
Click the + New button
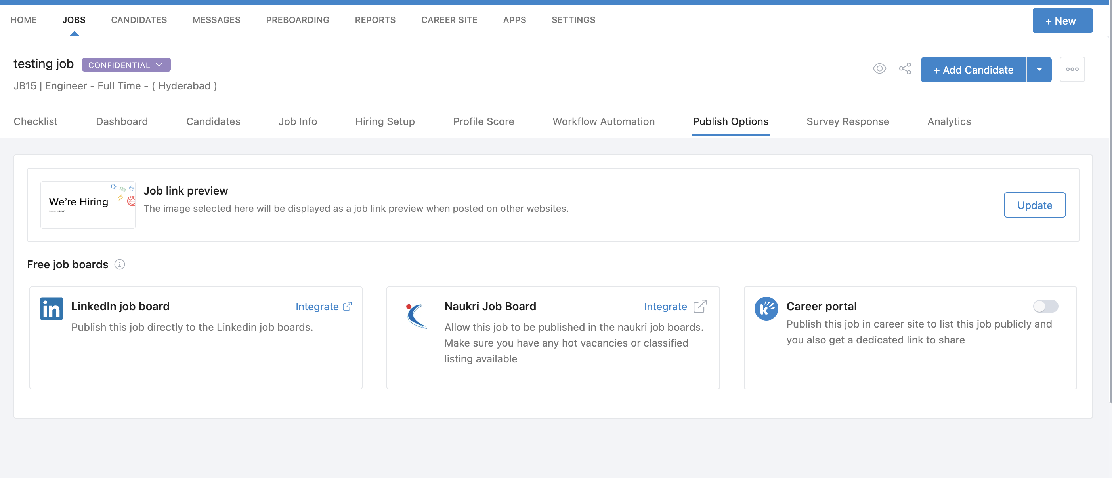click(x=1062, y=21)
